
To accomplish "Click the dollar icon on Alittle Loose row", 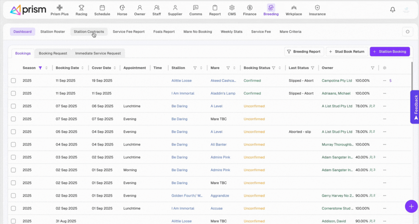I will tap(390, 81).
